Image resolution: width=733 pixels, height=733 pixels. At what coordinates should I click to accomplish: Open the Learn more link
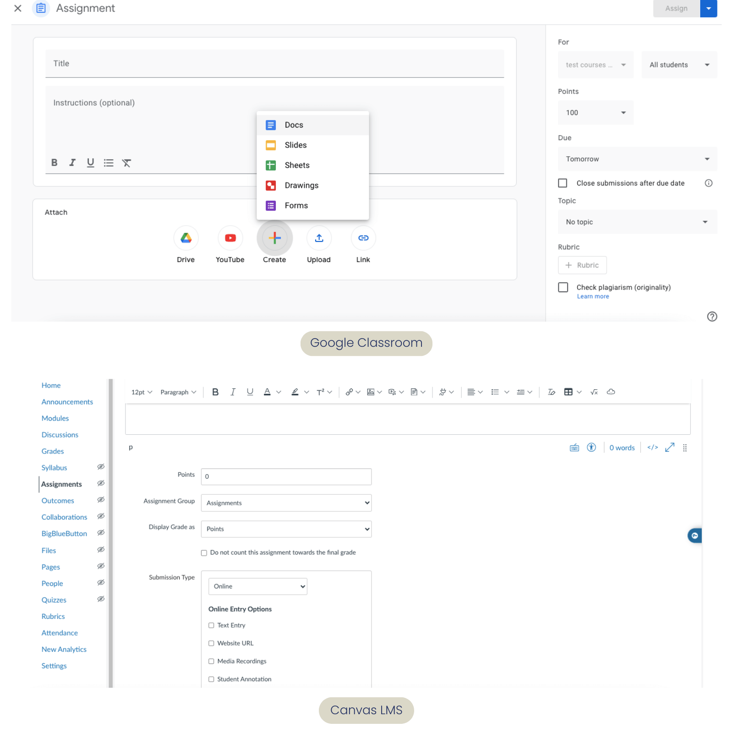point(593,296)
